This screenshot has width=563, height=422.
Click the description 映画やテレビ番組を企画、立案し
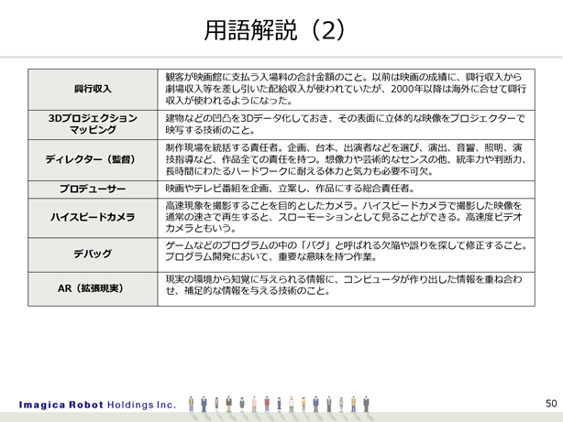point(290,189)
